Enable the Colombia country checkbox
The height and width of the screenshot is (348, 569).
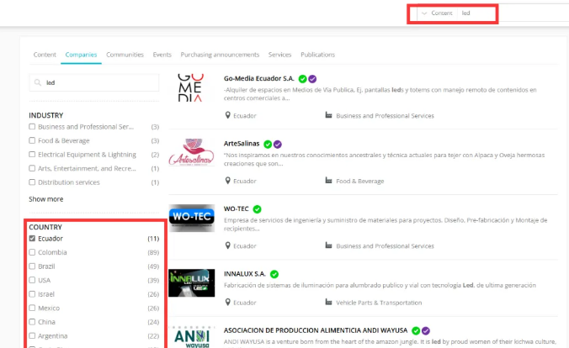(32, 251)
